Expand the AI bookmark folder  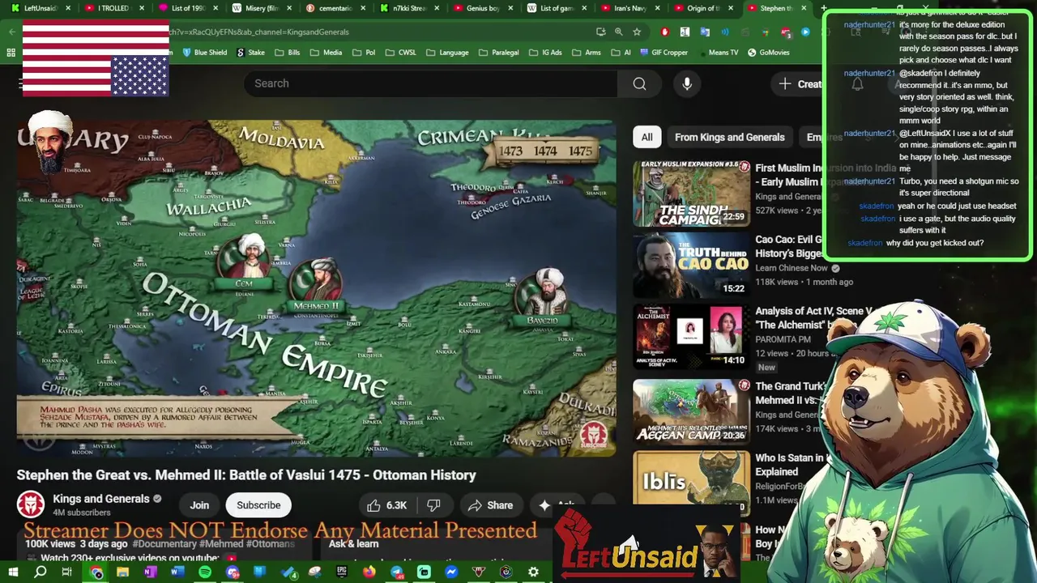click(621, 53)
